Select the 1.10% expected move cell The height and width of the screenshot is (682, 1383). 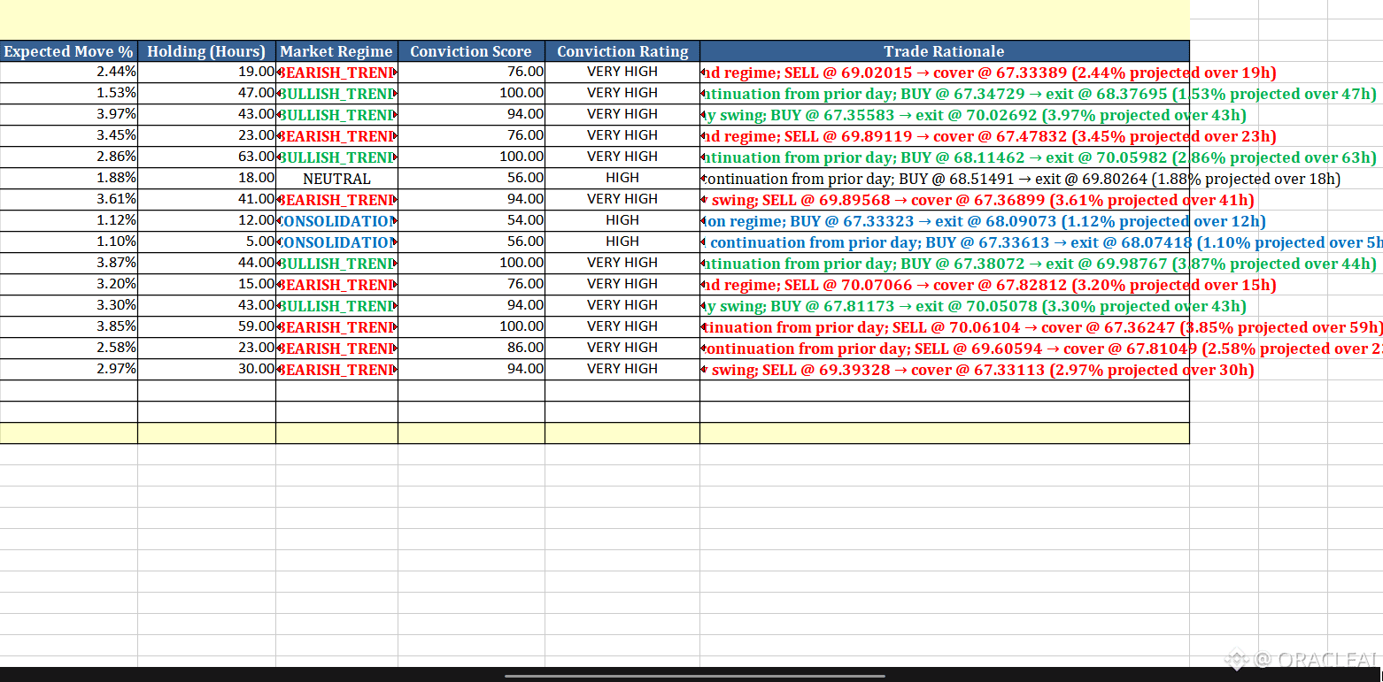pos(68,242)
